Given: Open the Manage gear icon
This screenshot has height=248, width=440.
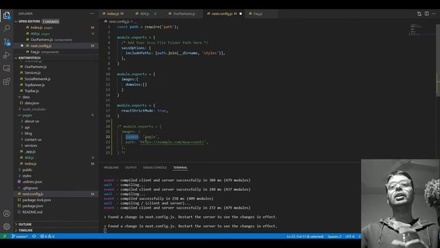Looking at the screenshot, I should coord(6,226).
